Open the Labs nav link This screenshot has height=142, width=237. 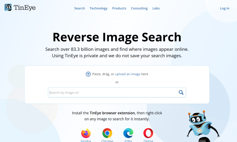point(156,8)
